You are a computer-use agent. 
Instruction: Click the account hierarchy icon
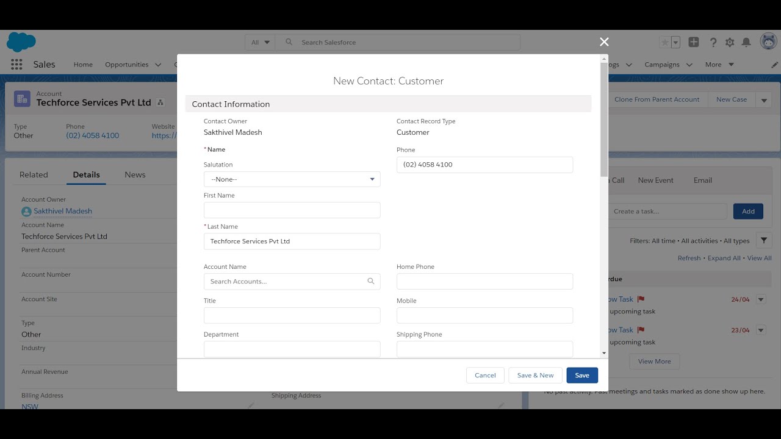coord(160,102)
